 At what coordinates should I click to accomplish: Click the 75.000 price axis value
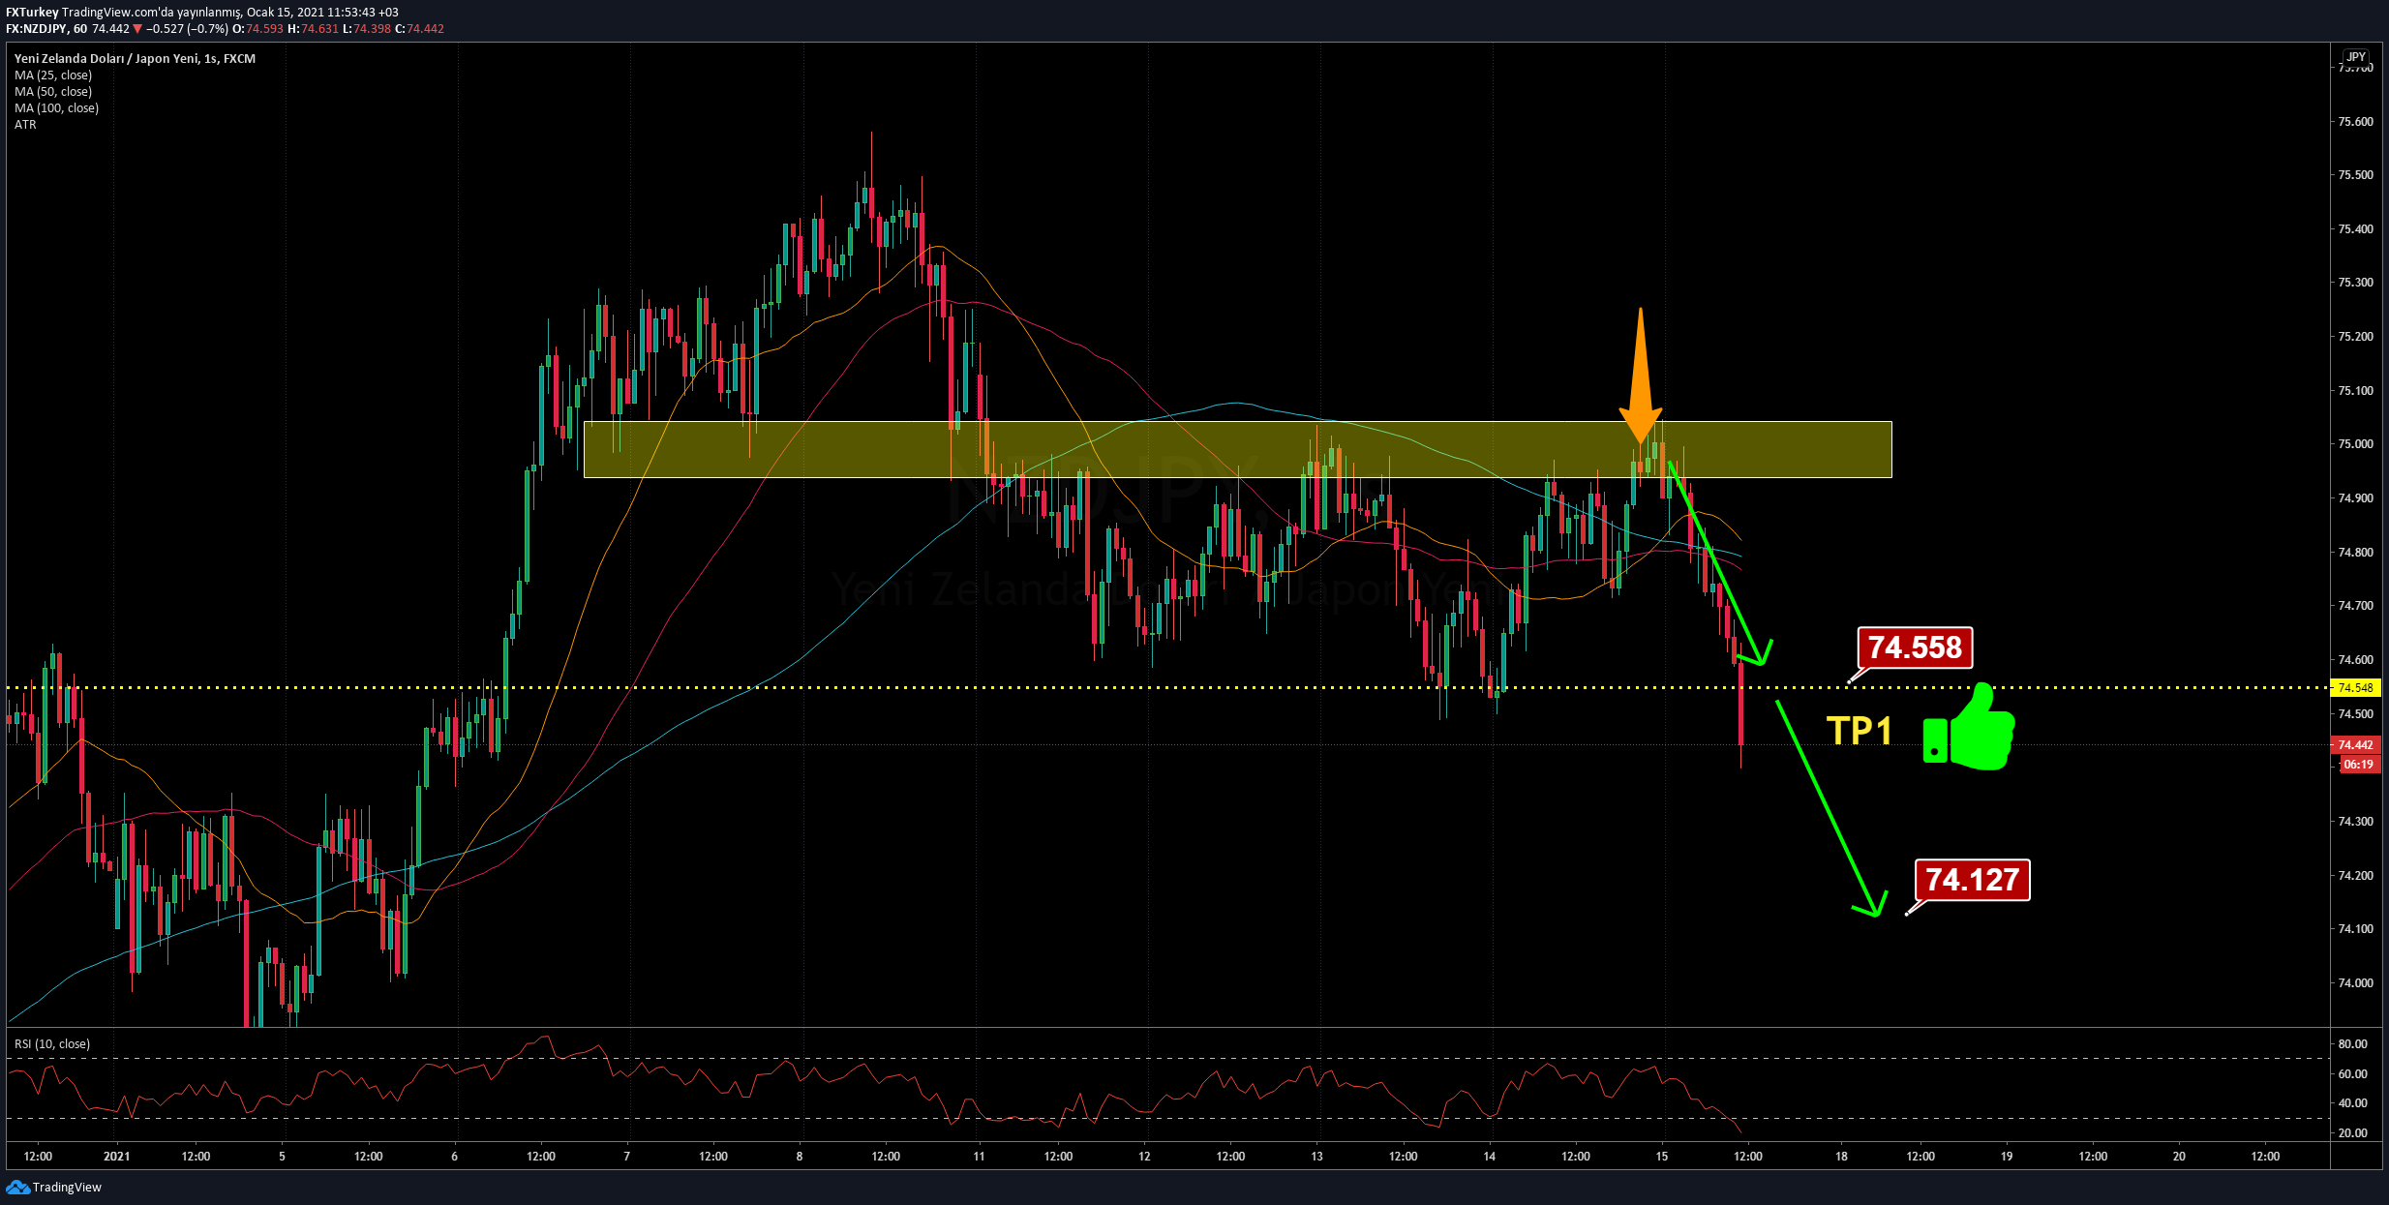[x=2355, y=444]
